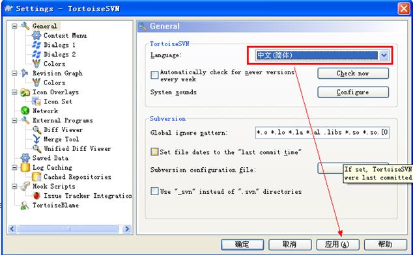Enable use _svn instead of .svn directories
413x255 pixels.
point(154,191)
